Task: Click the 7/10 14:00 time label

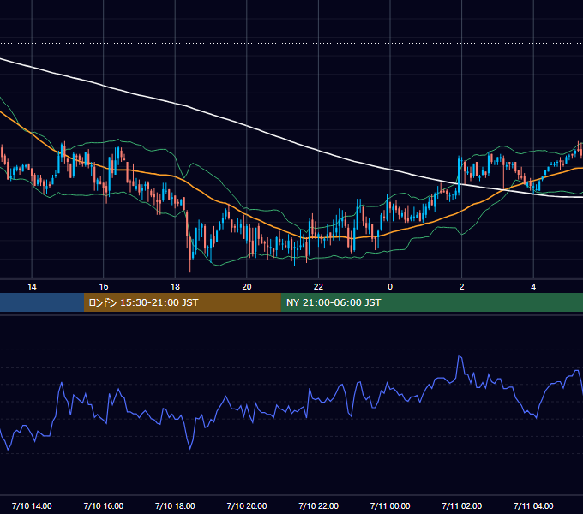Action: pos(32,505)
